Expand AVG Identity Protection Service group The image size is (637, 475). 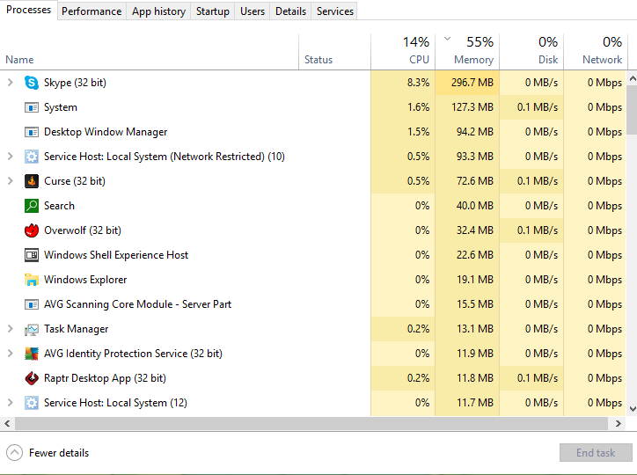11,354
